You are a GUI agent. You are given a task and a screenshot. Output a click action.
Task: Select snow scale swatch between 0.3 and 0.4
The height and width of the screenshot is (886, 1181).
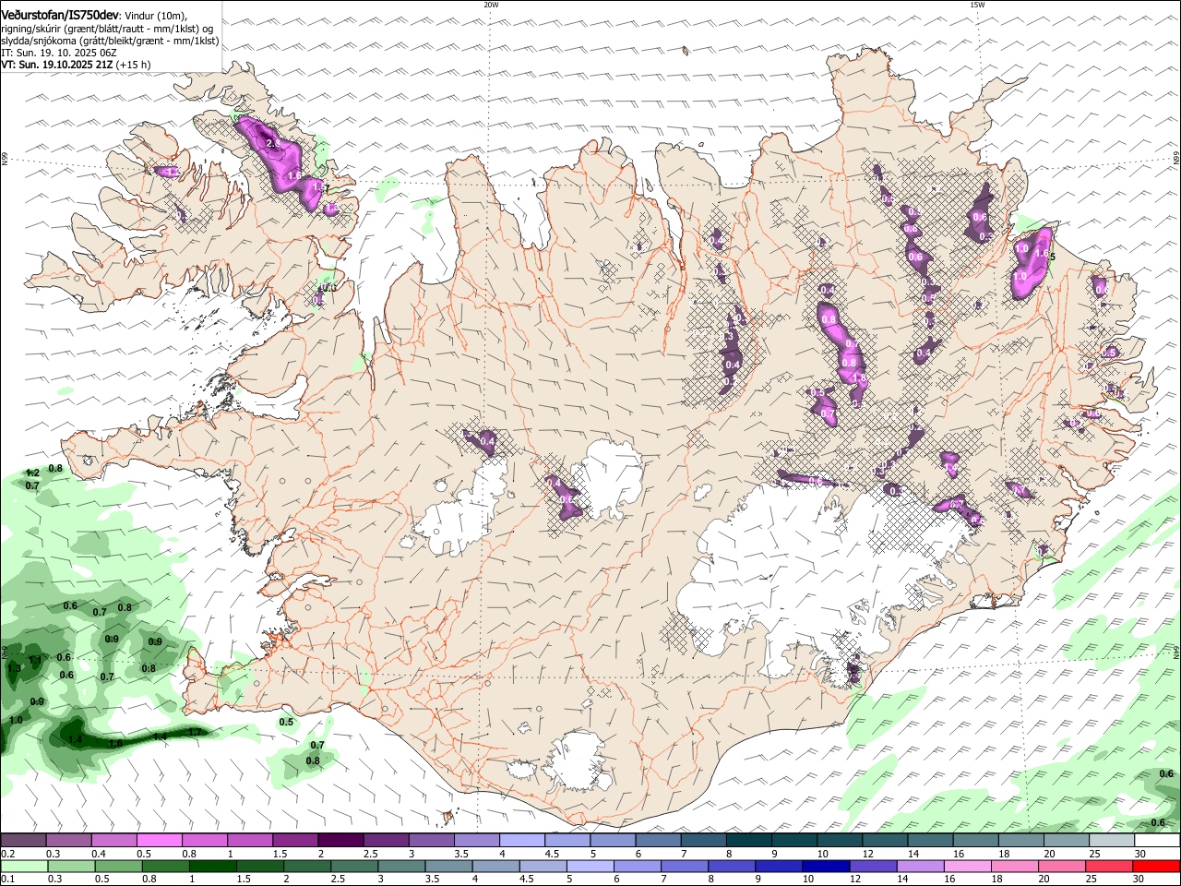pyautogui.click(x=68, y=840)
